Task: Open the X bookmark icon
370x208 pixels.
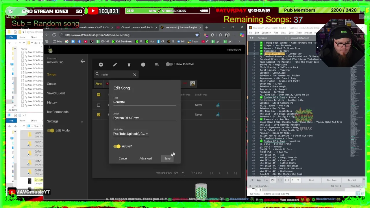Action: pyautogui.click(x=92, y=41)
